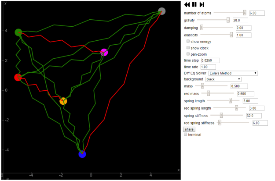Enable the show energy checkbox
The width and height of the screenshot is (275, 181).
pos(188,41)
